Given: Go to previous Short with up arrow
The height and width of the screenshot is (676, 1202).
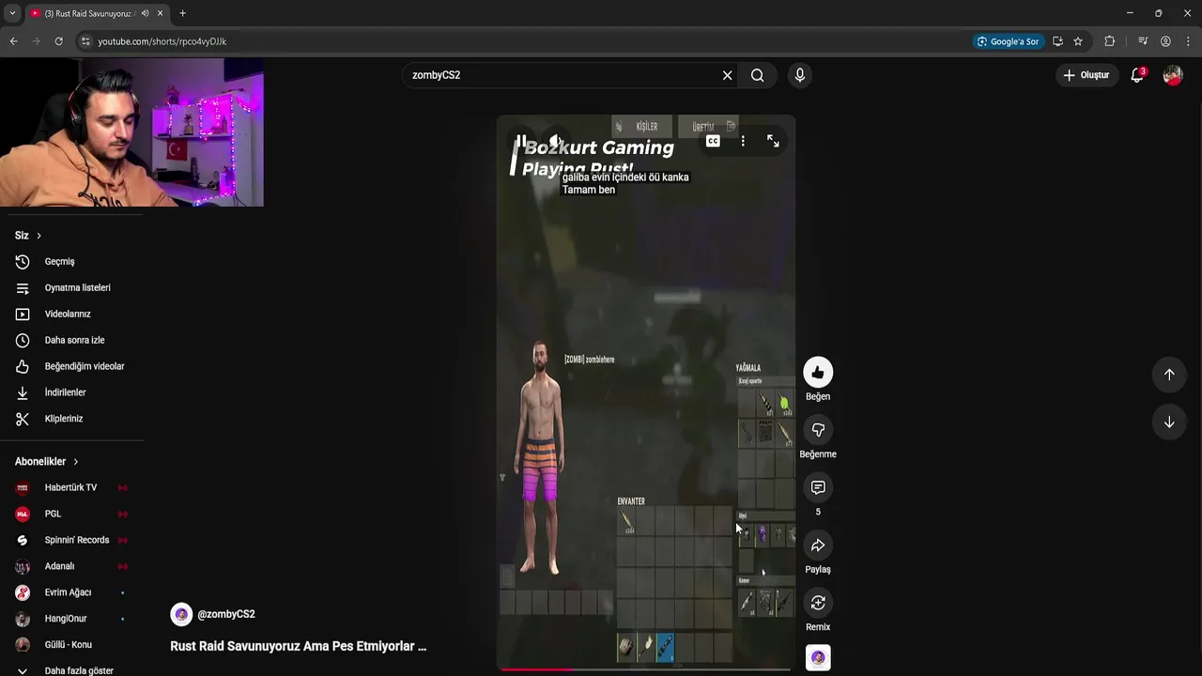Looking at the screenshot, I should (x=1169, y=375).
